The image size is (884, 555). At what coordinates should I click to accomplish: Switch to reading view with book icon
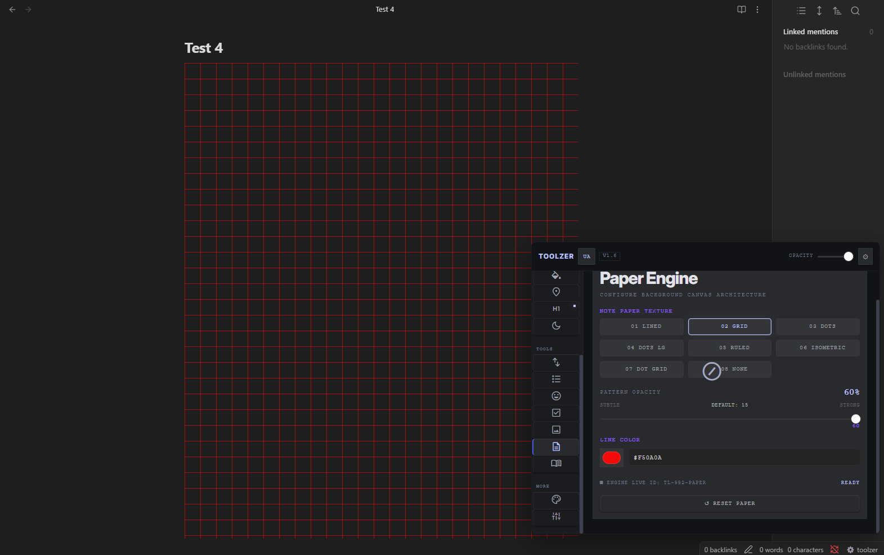click(742, 10)
